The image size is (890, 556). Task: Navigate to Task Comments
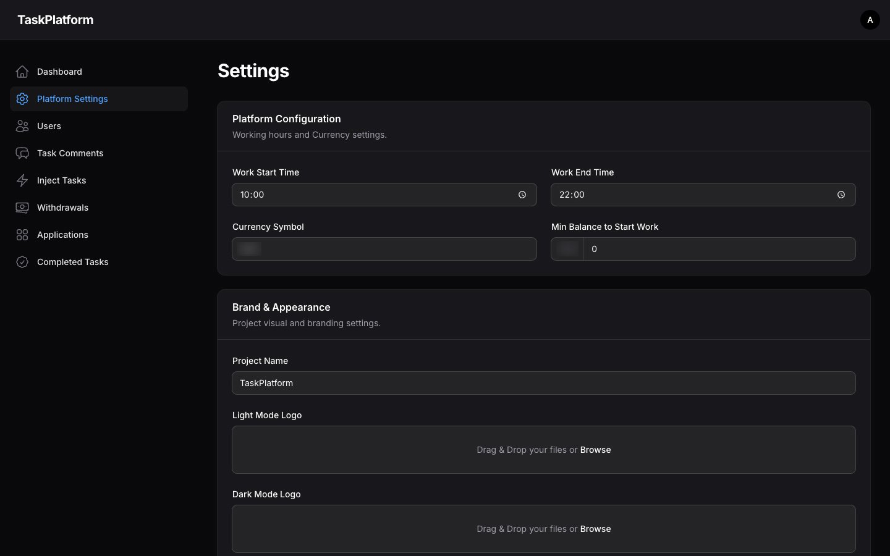[99, 153]
